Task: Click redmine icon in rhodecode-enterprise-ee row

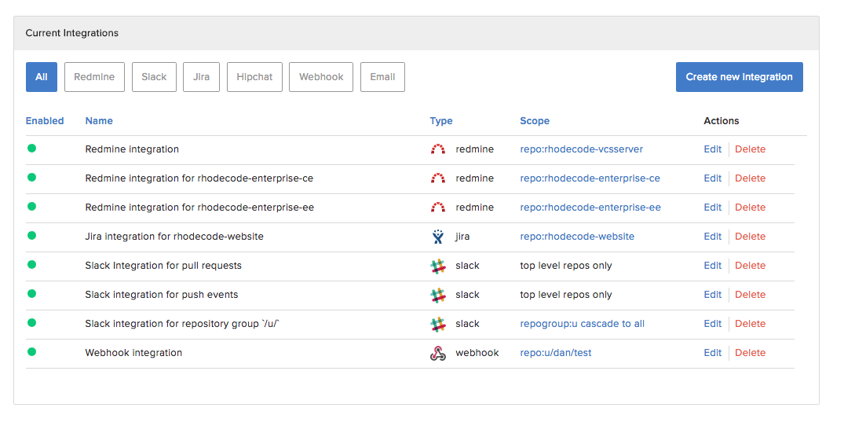Action: click(438, 207)
